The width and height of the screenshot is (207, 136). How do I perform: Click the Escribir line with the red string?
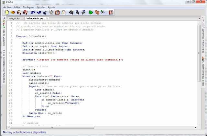(73, 60)
